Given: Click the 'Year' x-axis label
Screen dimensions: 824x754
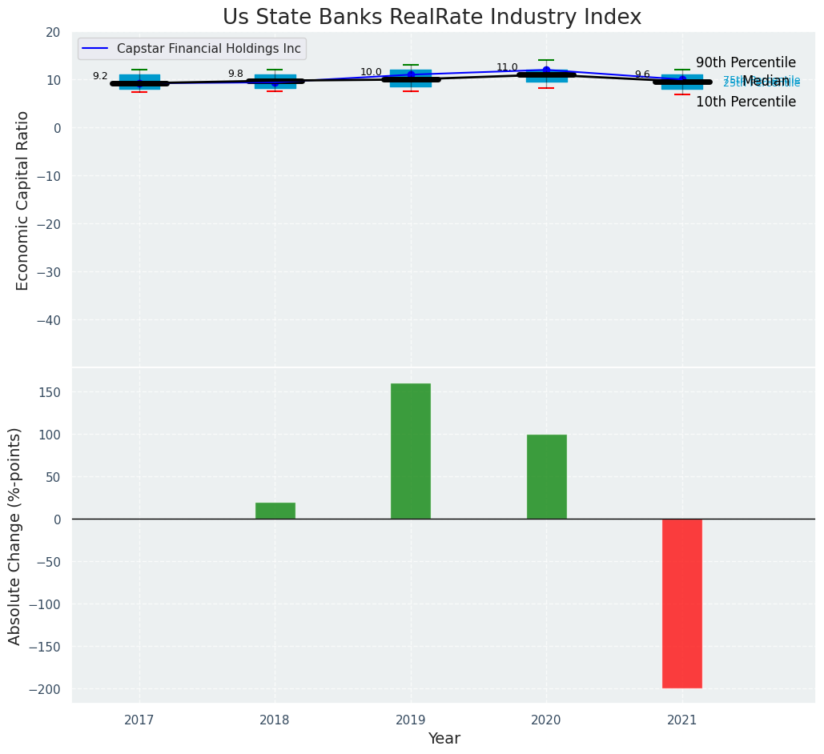Looking at the screenshot, I should click(x=444, y=738).
